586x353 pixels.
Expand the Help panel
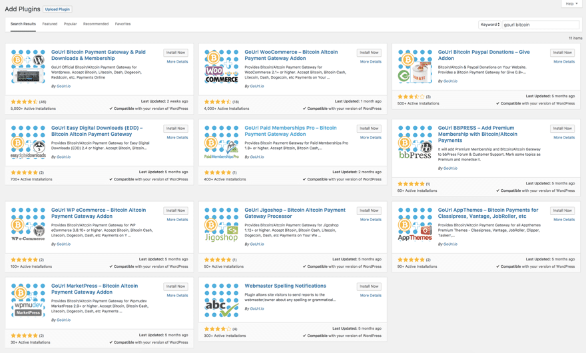571,4
